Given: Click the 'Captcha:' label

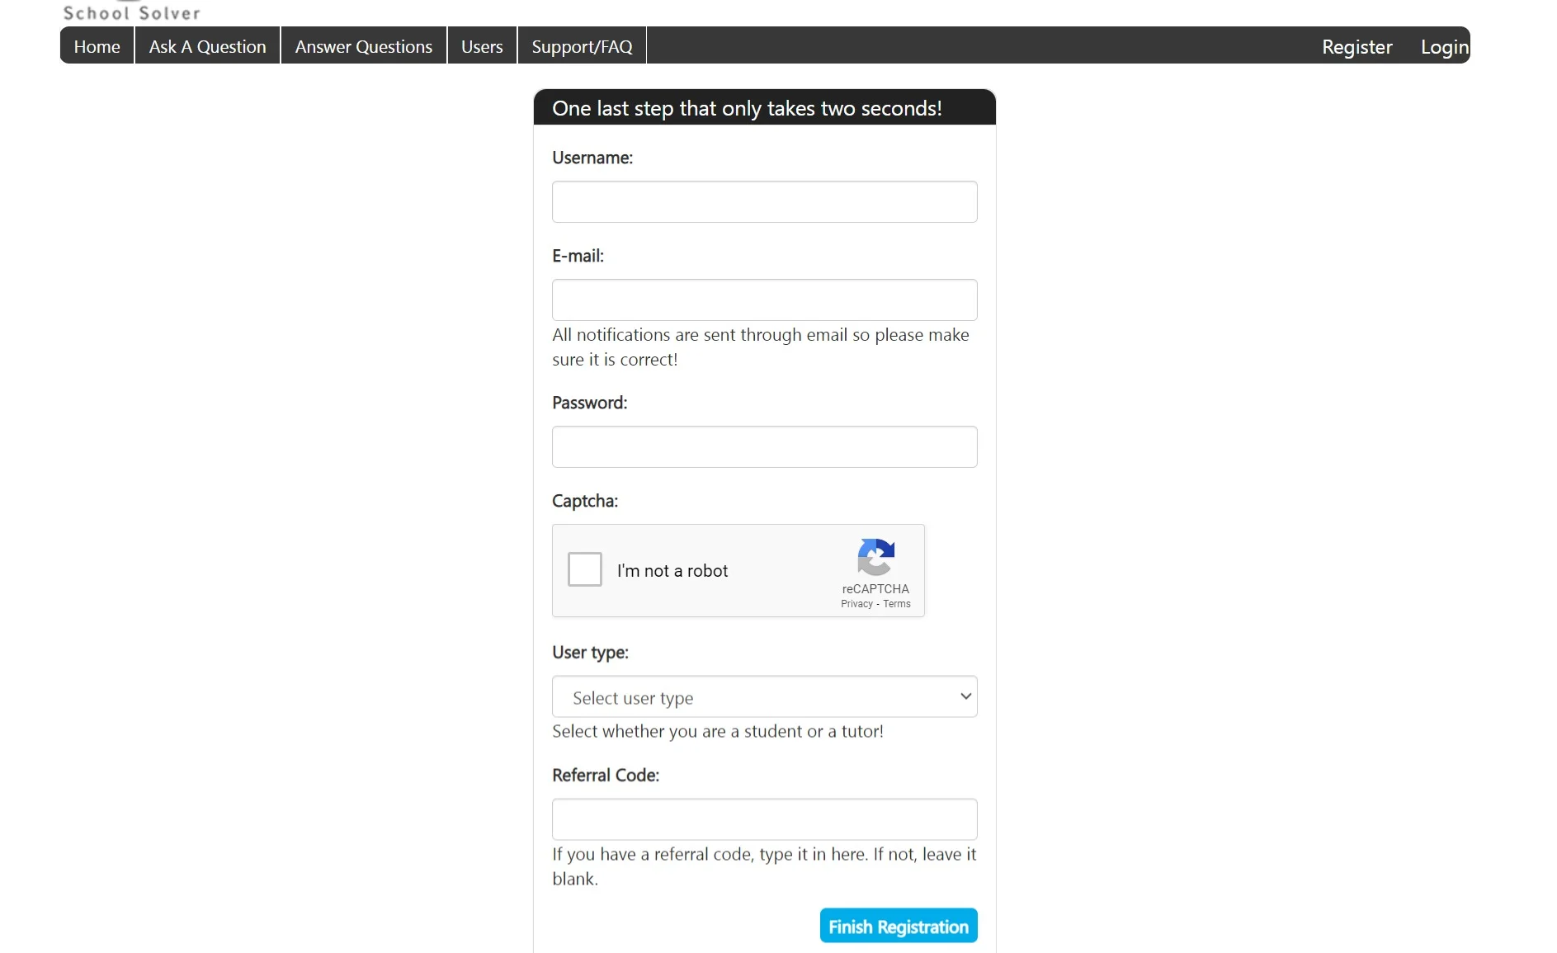Looking at the screenshot, I should click(x=584, y=501).
